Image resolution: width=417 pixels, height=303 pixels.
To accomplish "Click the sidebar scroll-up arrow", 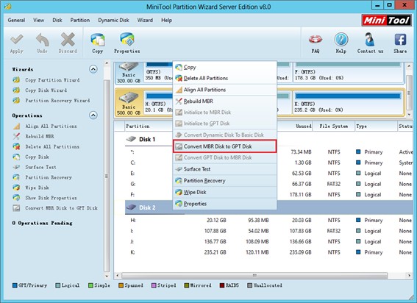I will click(107, 63).
